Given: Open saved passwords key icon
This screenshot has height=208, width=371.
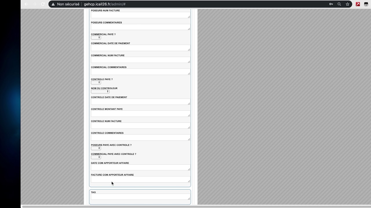Looking at the screenshot, I should point(331,4).
